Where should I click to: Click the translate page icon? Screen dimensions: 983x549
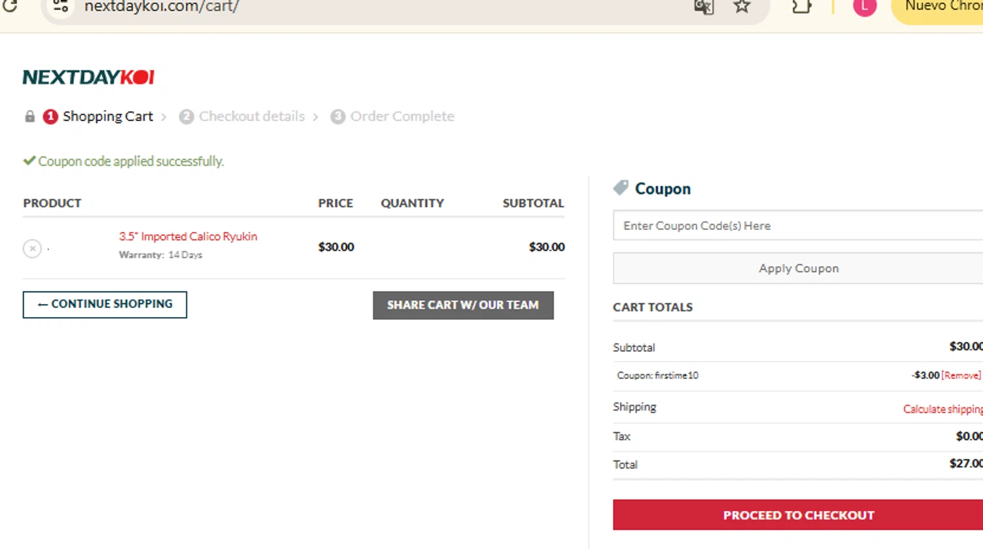pyautogui.click(x=703, y=7)
